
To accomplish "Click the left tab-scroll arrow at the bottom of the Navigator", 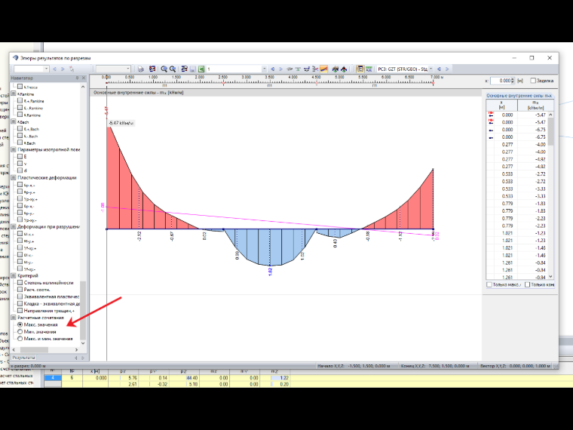I will (x=76, y=358).
